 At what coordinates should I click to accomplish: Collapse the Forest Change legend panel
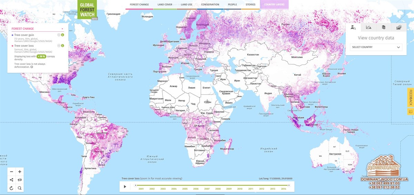point(62,29)
